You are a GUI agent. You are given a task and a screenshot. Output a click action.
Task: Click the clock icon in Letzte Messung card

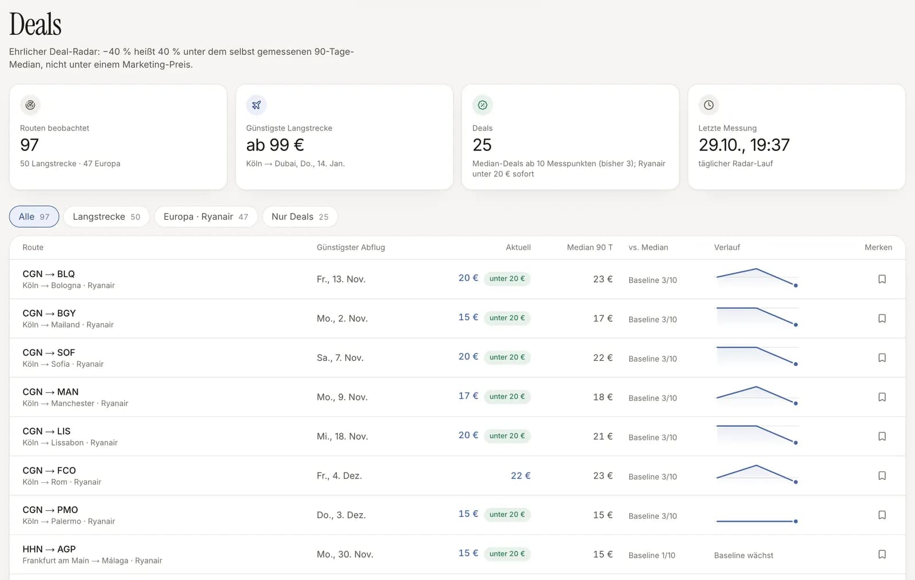click(709, 105)
